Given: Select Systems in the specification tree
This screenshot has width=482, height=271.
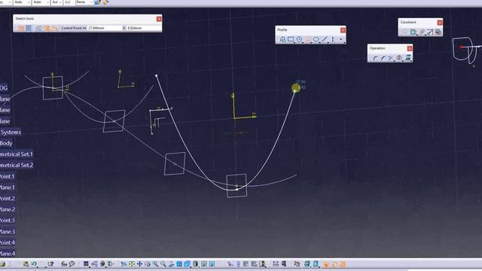Looking at the screenshot, I should click(11, 132).
